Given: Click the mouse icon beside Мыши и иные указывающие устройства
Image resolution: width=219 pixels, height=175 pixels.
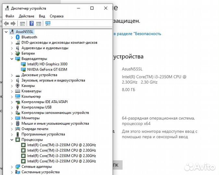Looking at the screenshot, I should click(x=18, y=123).
